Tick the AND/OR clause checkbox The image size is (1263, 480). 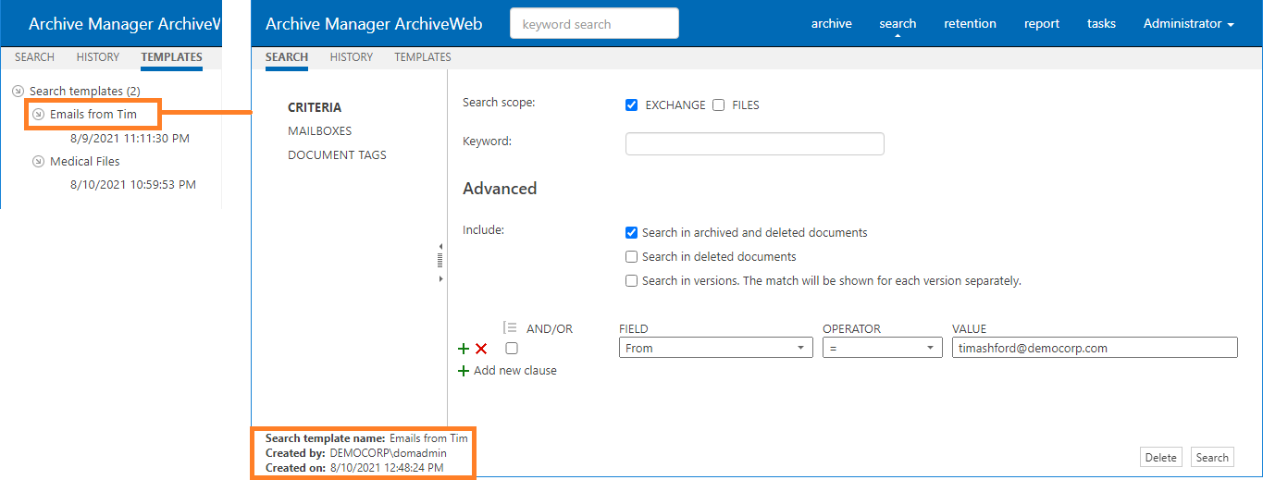512,349
